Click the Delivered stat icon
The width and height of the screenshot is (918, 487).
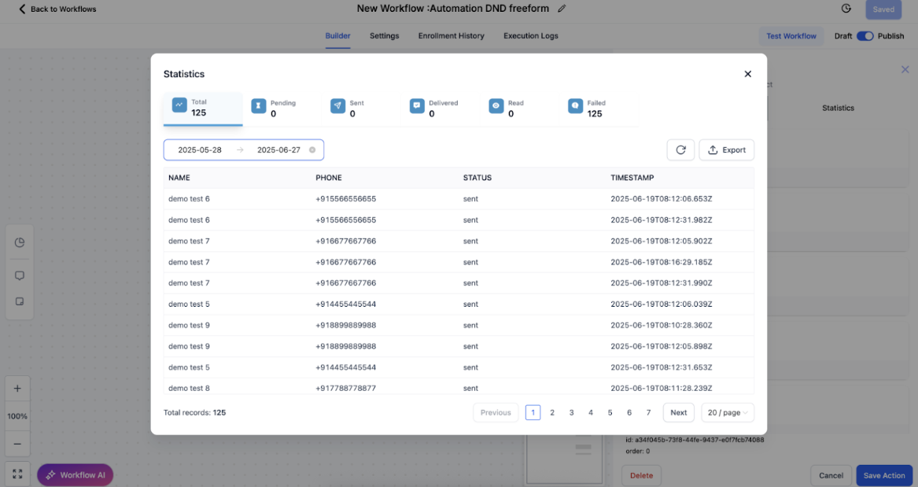click(417, 106)
